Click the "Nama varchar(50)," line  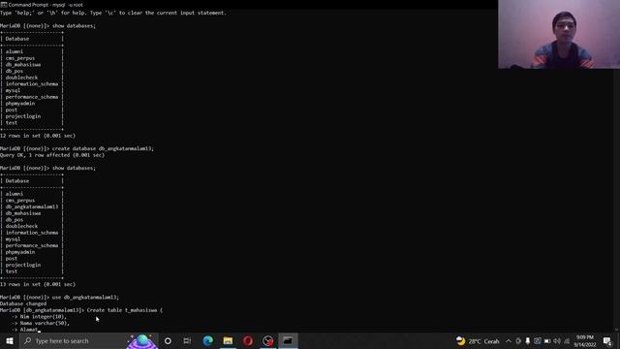45,323
